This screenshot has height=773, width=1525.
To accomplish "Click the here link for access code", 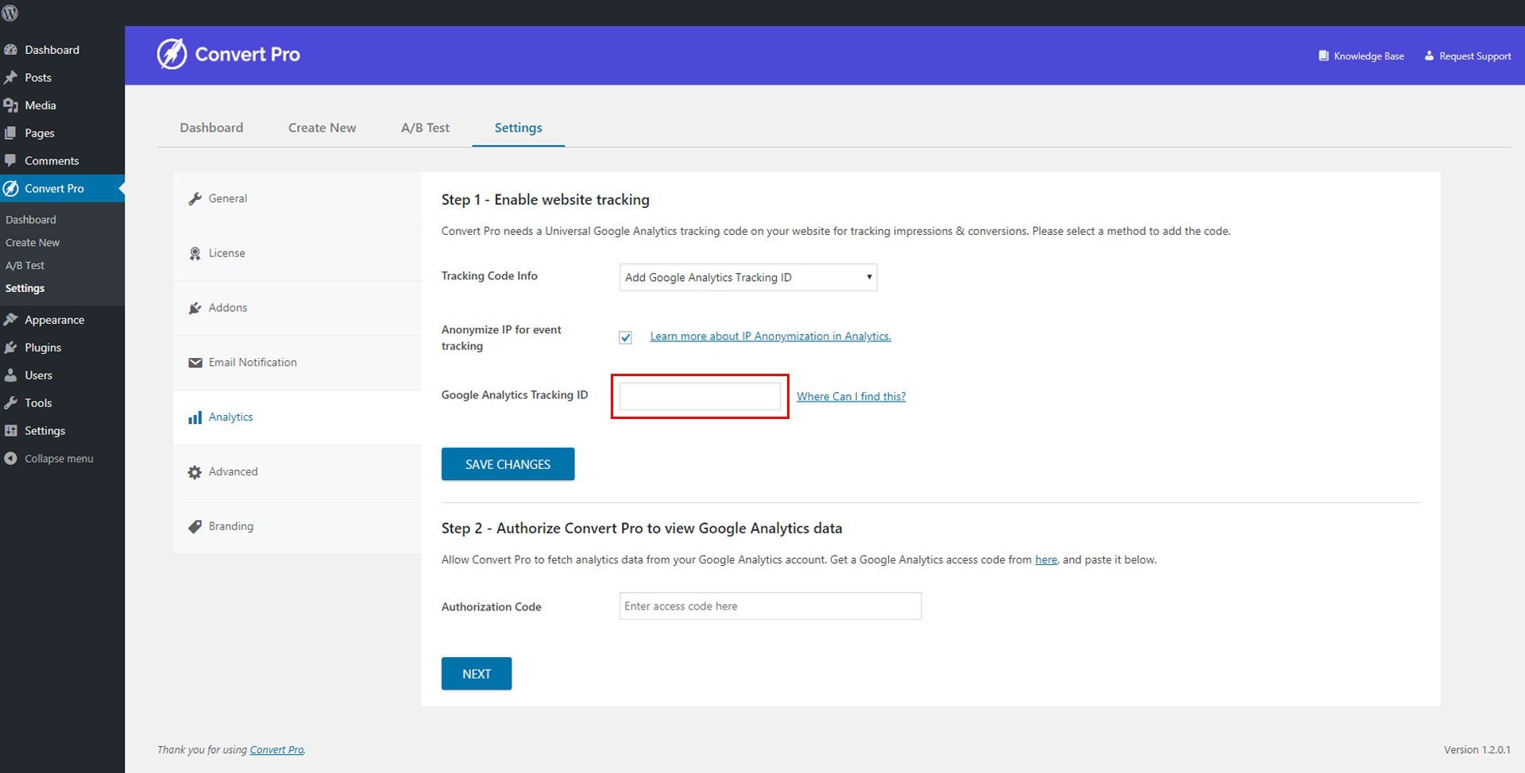I will (x=1046, y=560).
